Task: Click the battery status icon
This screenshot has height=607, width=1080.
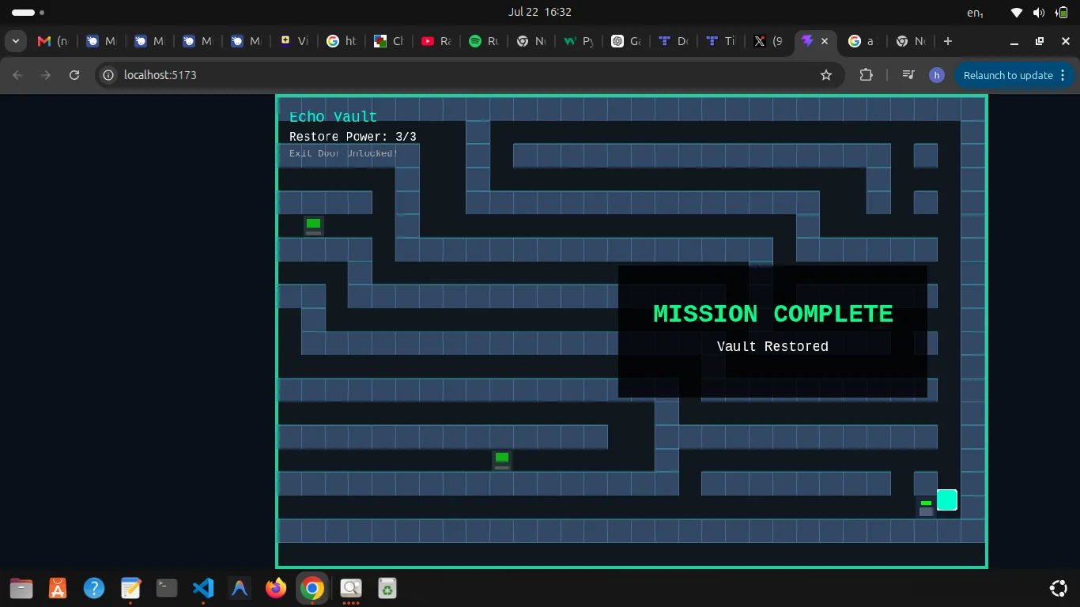Action: pos(1062,13)
